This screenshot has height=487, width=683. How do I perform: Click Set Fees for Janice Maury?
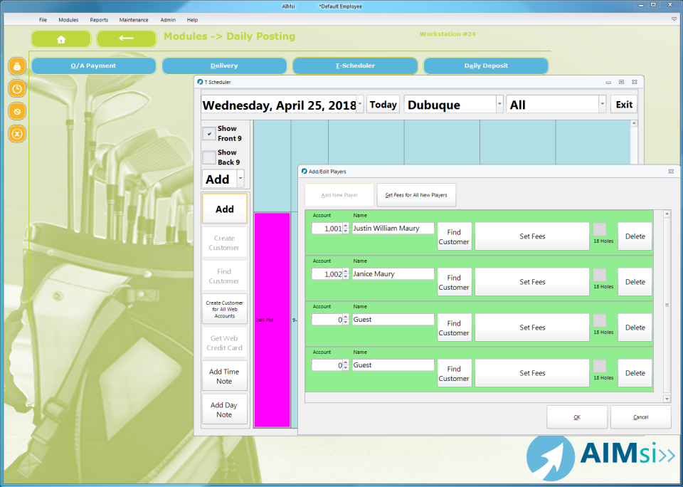coord(532,282)
